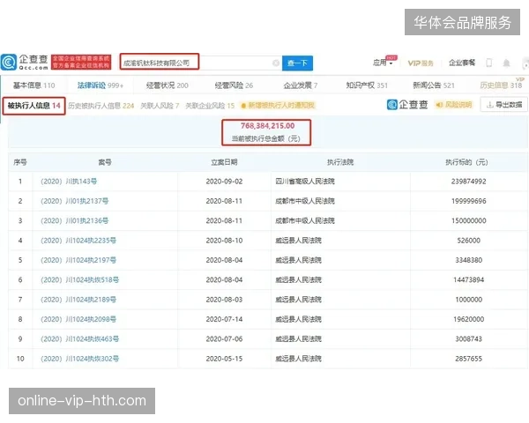
Task: Switch to 知识产权 351 tab
Action: coord(367,85)
